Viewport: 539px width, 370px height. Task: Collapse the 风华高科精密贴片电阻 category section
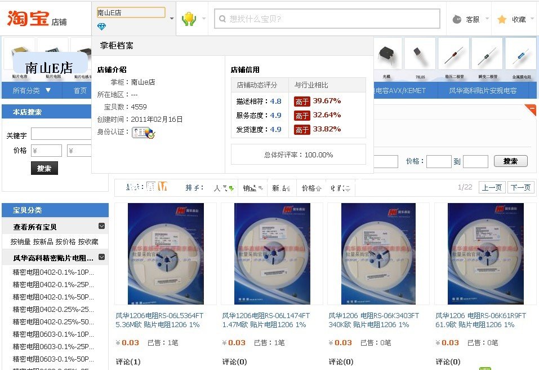[x=101, y=257]
